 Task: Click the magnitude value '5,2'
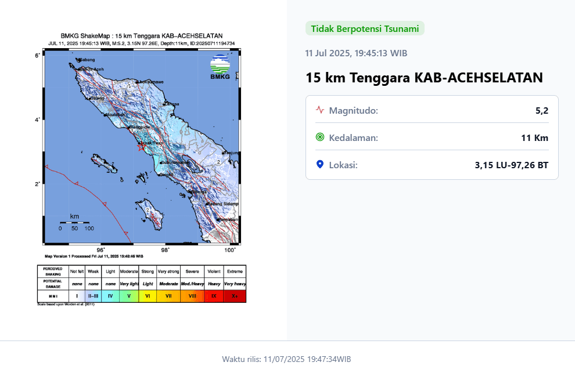(542, 110)
